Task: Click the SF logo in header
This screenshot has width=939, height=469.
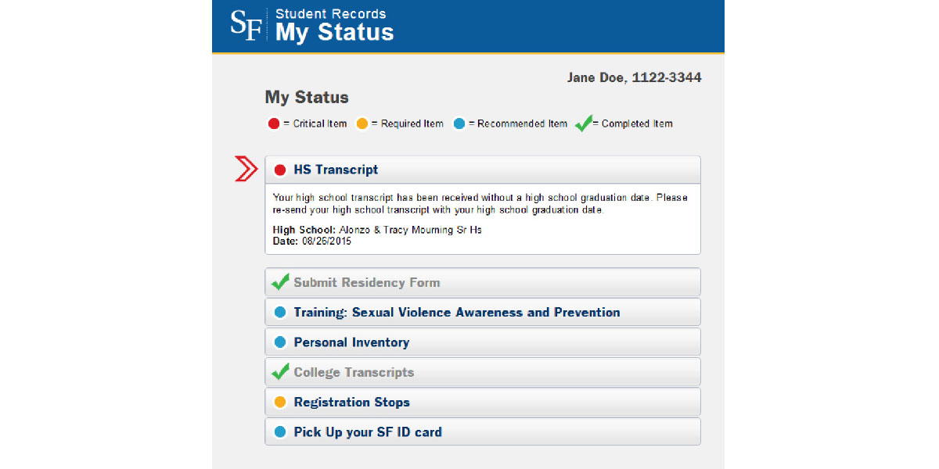Action: click(244, 25)
